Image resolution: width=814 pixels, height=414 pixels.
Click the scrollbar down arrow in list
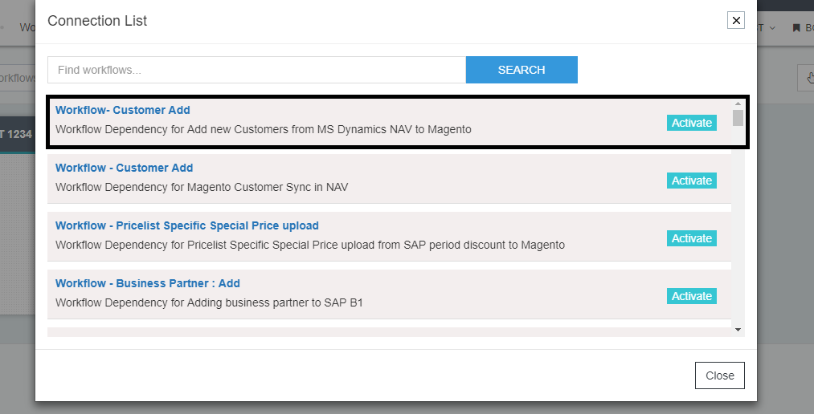click(738, 329)
